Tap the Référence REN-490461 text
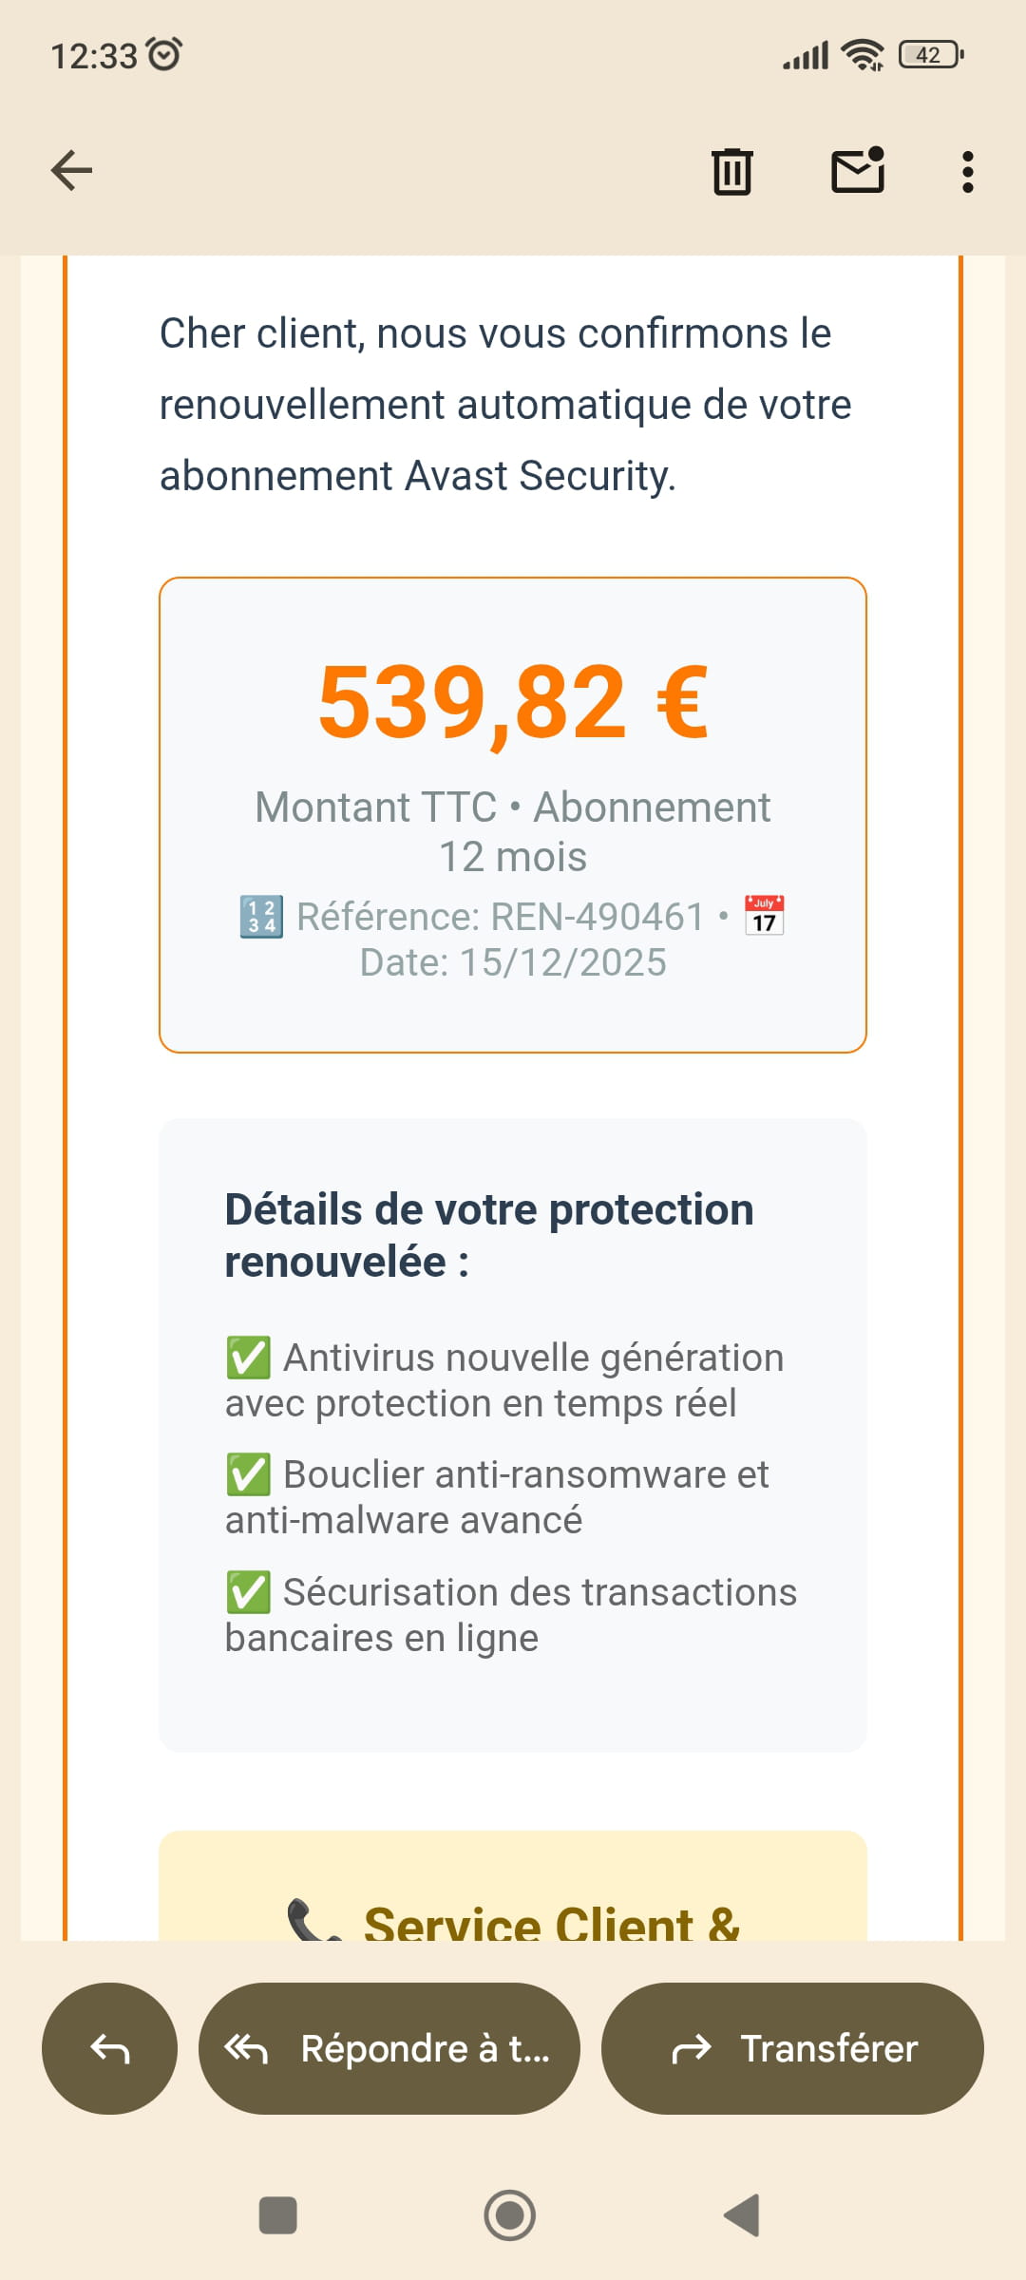The image size is (1026, 2280). pos(500,917)
